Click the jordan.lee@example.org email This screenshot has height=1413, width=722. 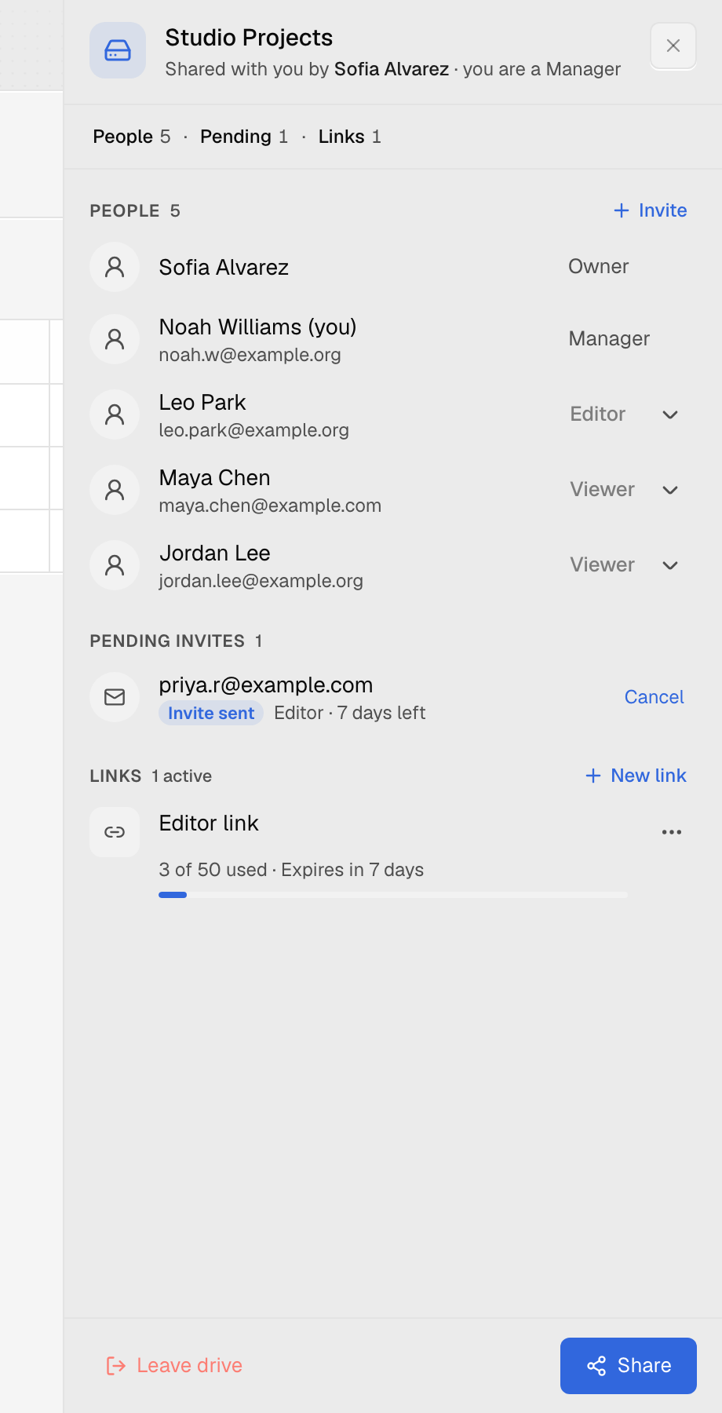click(261, 581)
